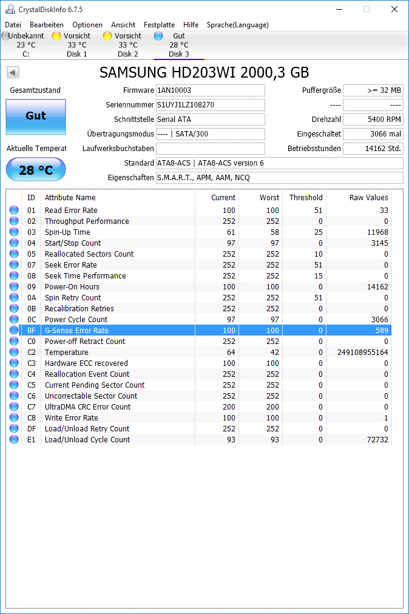Click the previous disk arrow button

(x=13, y=72)
